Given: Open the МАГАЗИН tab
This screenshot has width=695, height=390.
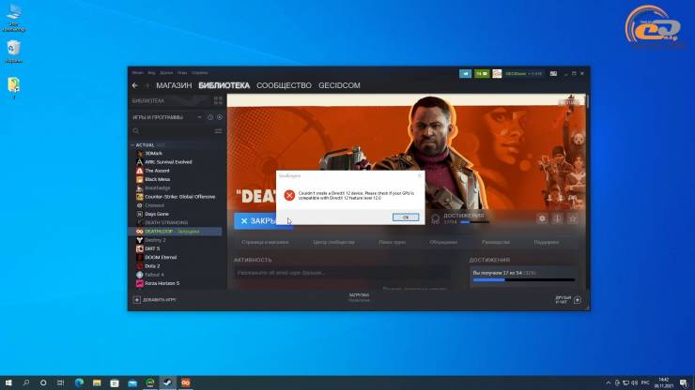Looking at the screenshot, I should (174, 85).
